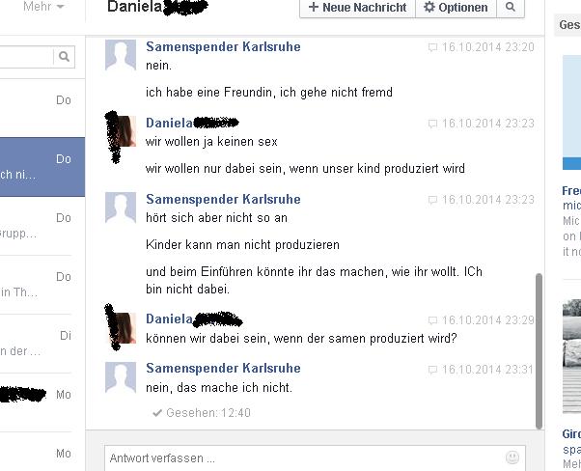Start a Neue Nachricht

click(357, 7)
